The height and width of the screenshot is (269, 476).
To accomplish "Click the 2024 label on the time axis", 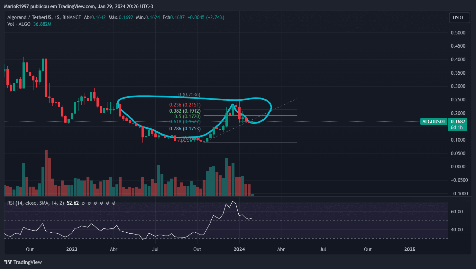I will pyautogui.click(x=239, y=249).
